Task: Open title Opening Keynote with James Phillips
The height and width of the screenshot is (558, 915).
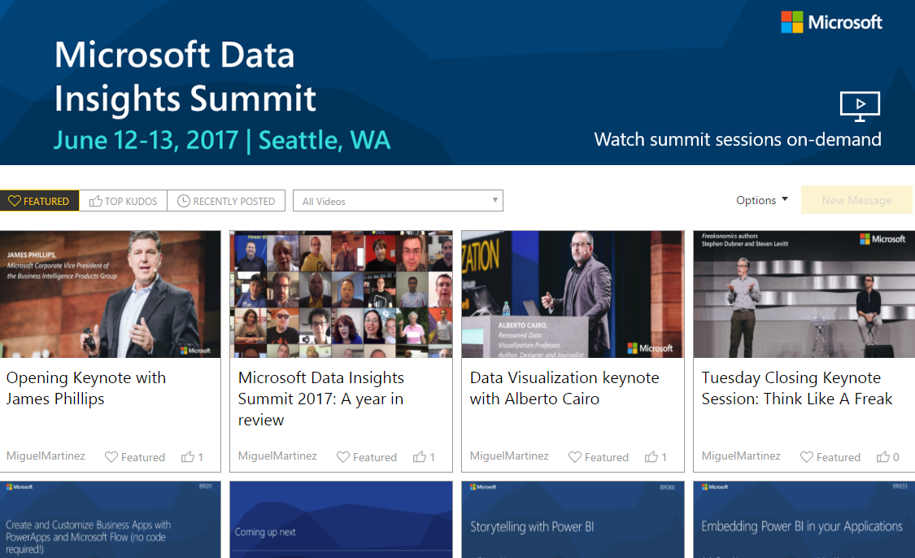Action: click(86, 388)
